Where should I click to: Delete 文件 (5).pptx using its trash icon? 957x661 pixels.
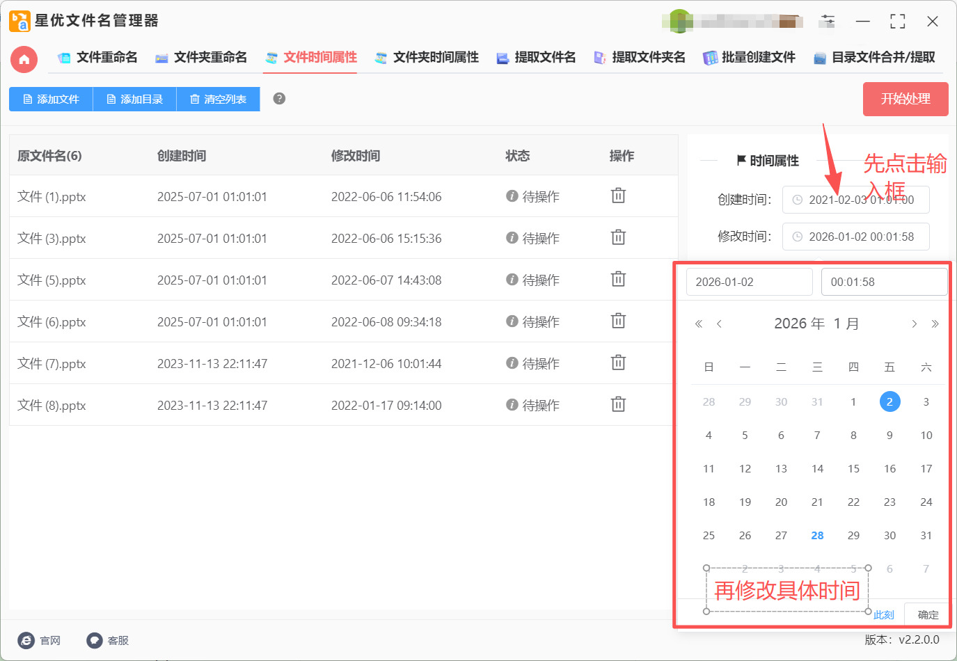[x=618, y=279]
